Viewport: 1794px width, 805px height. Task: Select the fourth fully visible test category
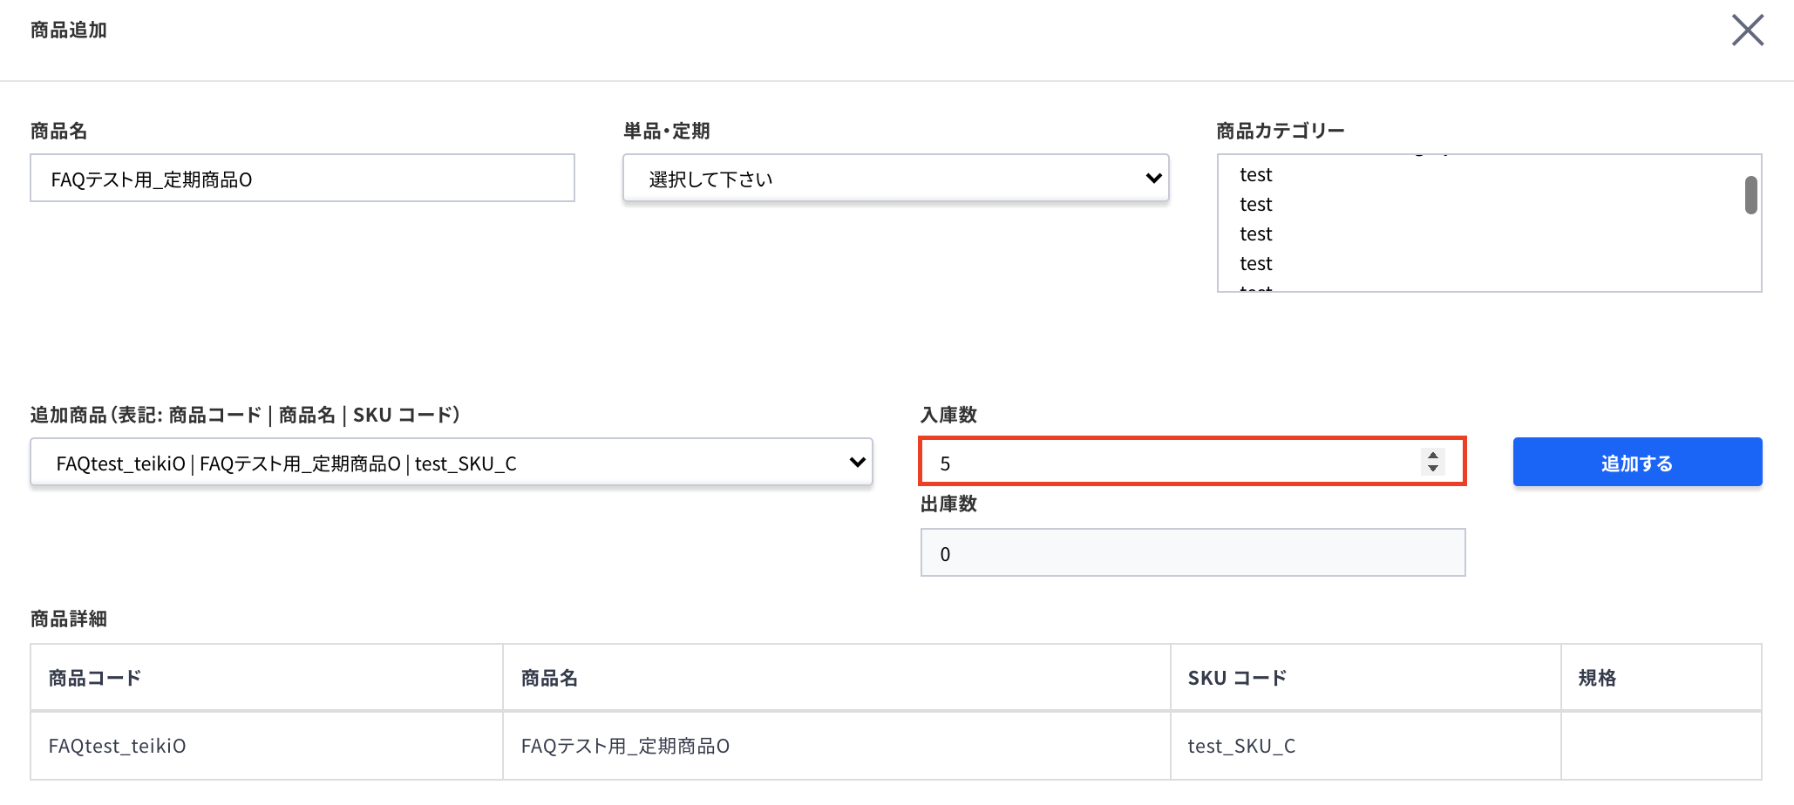point(1255,264)
